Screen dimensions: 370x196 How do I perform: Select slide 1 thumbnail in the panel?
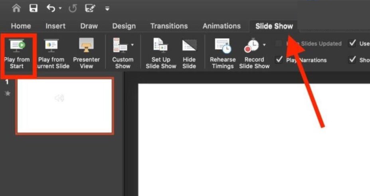pyautogui.click(x=65, y=106)
